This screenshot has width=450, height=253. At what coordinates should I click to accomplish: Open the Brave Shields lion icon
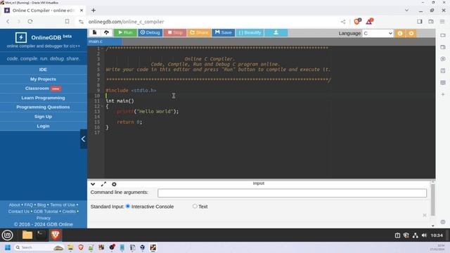[357, 22]
